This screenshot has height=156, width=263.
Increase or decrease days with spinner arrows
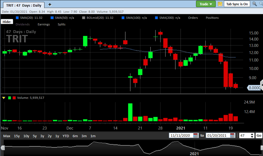point(252,135)
